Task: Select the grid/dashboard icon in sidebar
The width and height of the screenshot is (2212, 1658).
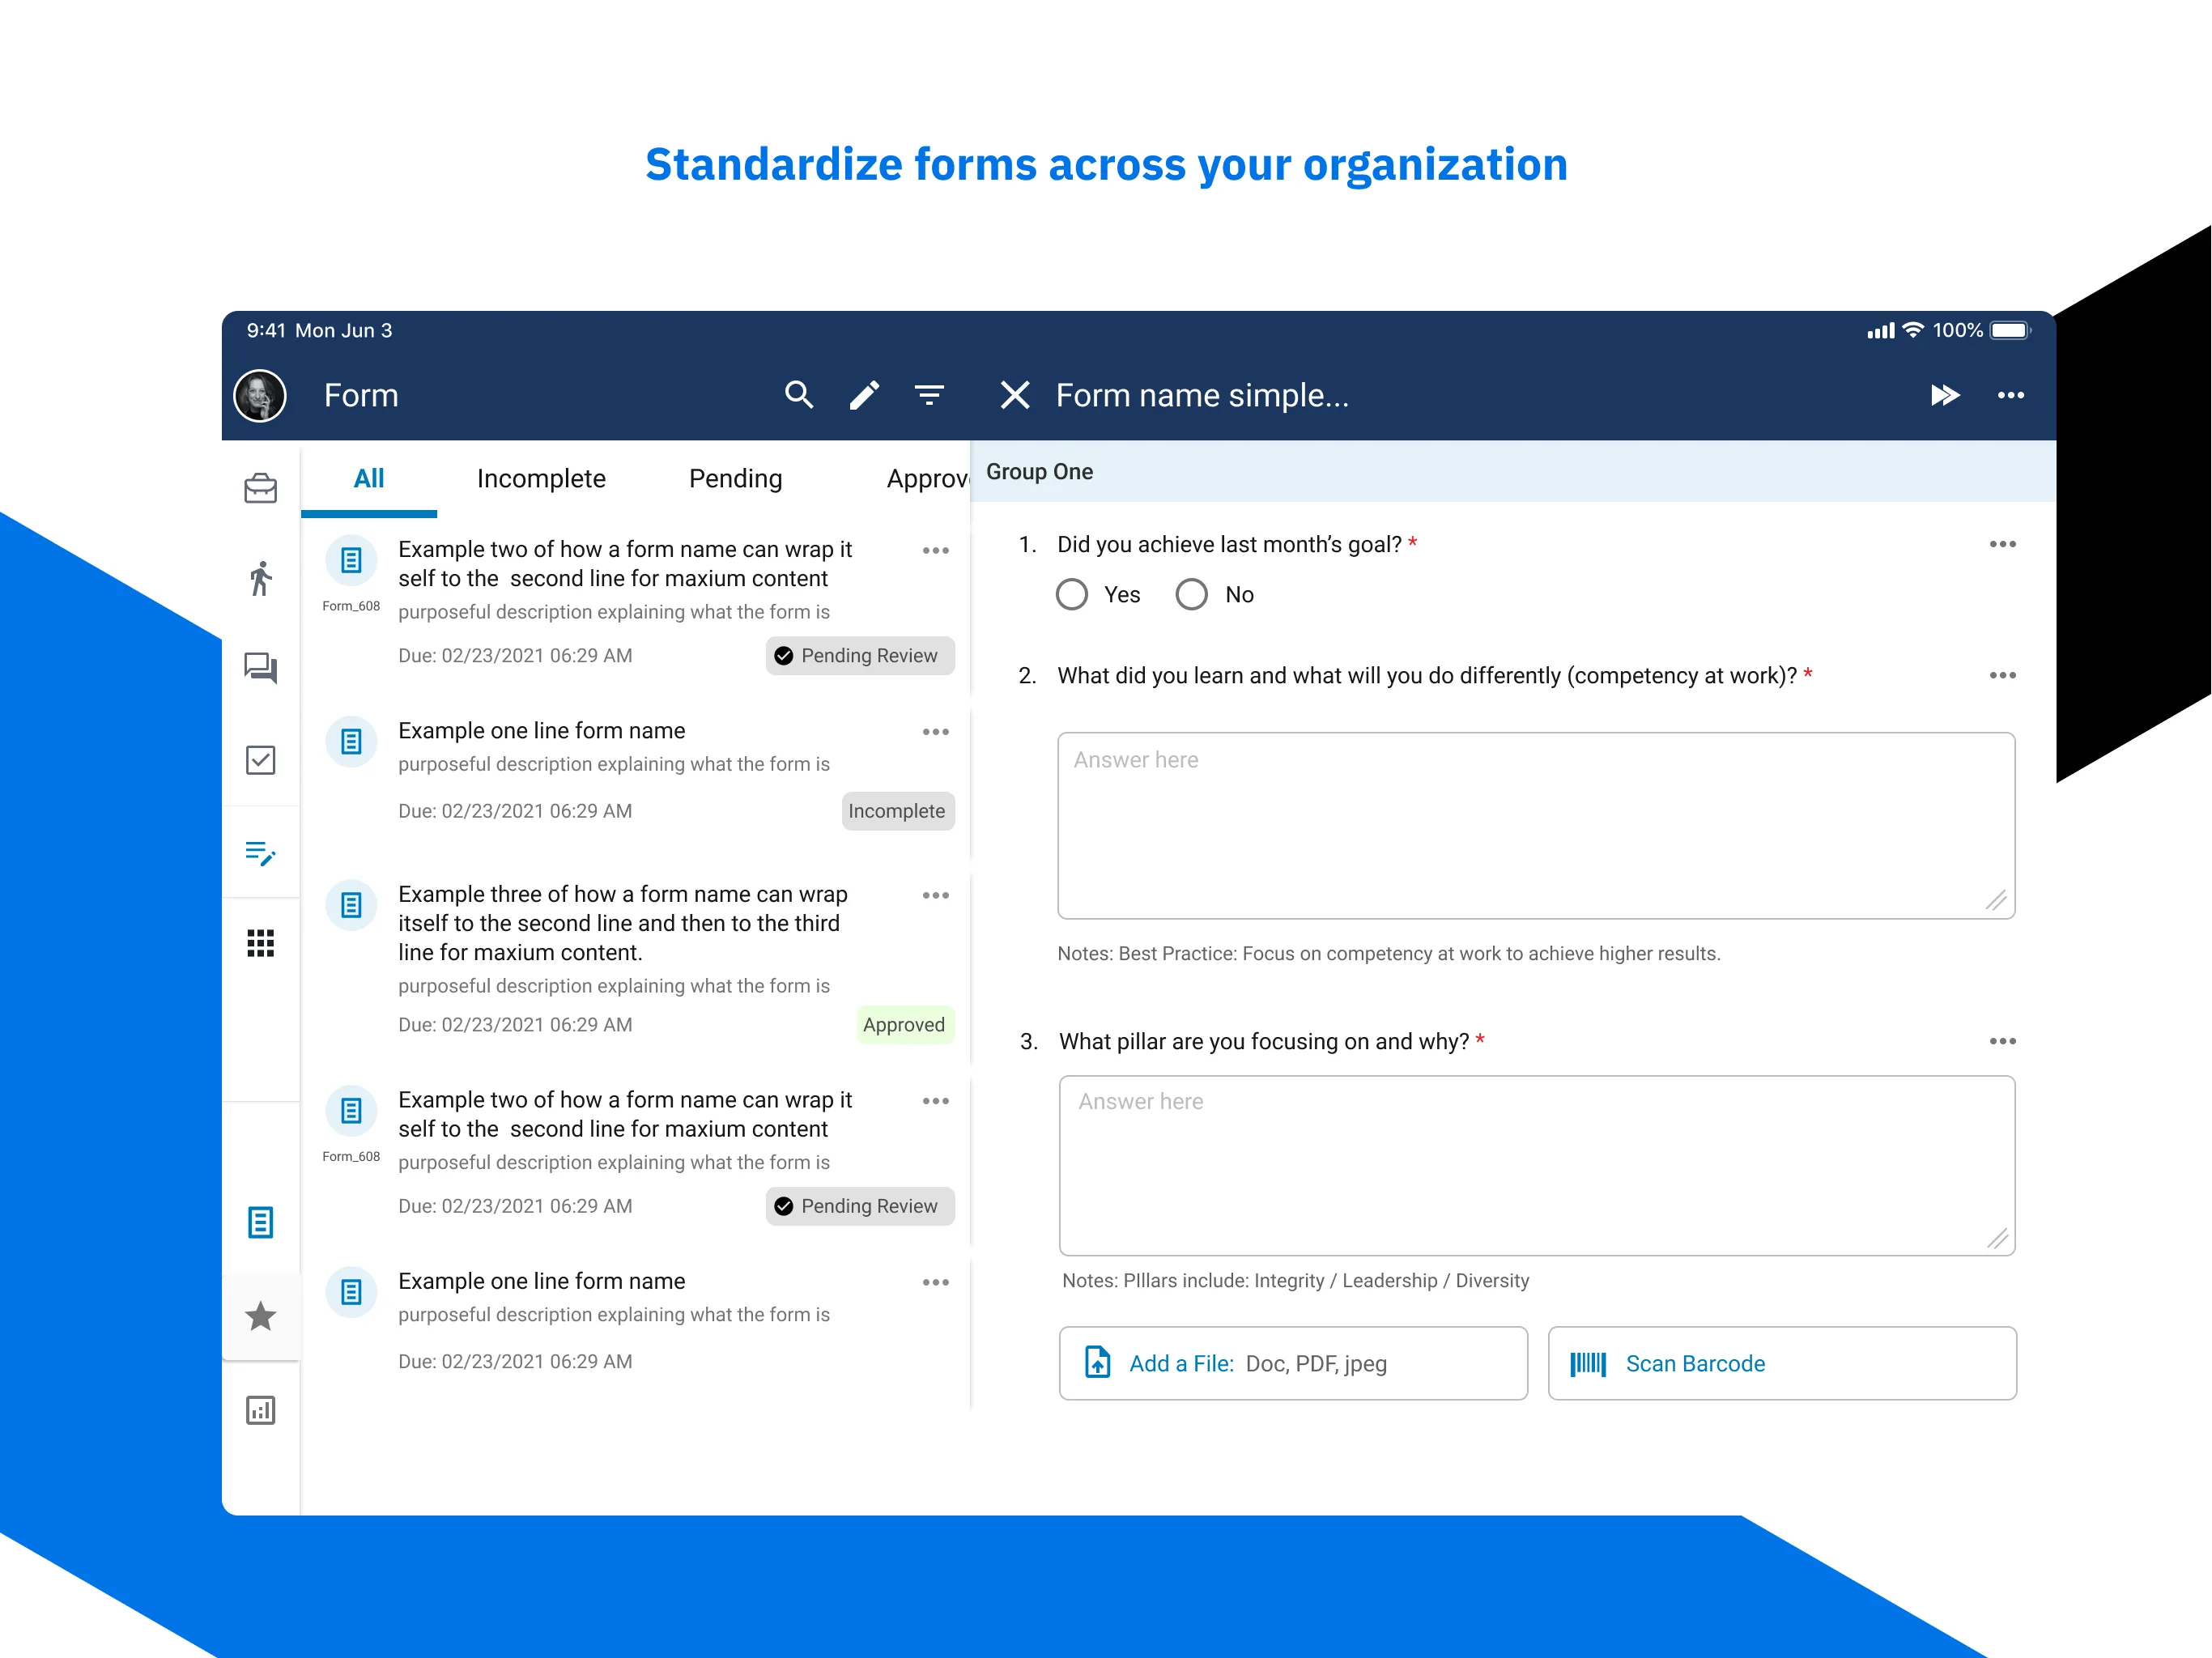Action: click(262, 942)
